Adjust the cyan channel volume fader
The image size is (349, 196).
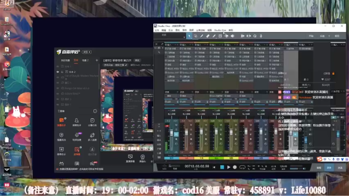[x=171, y=133]
